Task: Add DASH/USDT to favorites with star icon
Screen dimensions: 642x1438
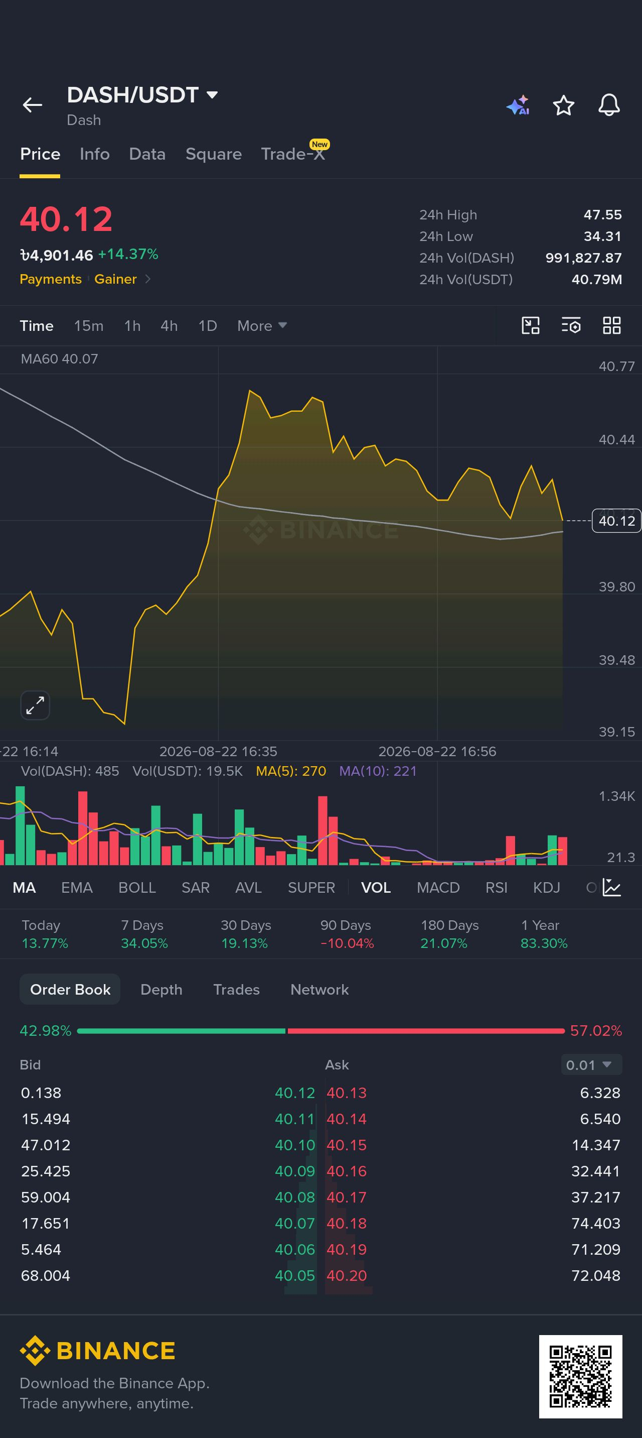Action: [563, 105]
